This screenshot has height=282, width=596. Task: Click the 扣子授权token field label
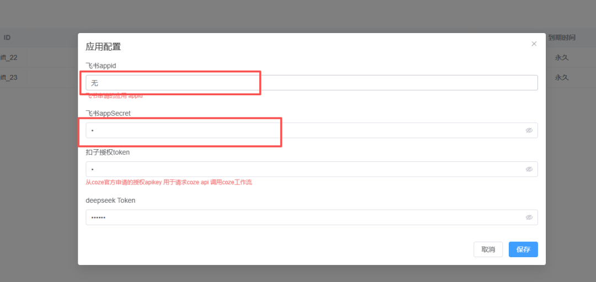click(108, 152)
